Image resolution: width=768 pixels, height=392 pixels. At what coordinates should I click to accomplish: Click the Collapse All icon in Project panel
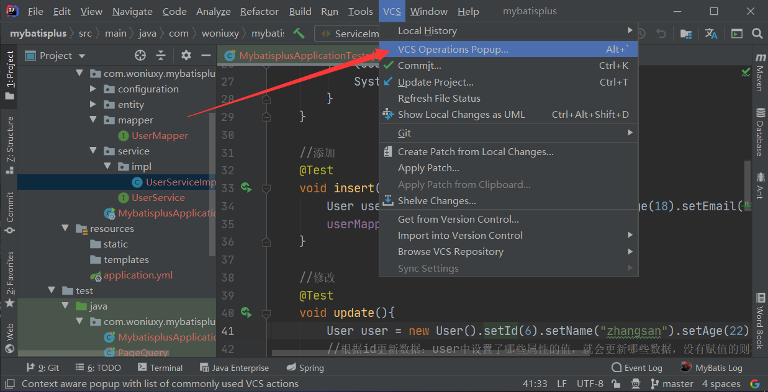click(x=161, y=55)
